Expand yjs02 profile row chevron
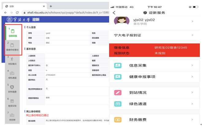The image size is (202, 128). pyautogui.click(x=192, y=21)
